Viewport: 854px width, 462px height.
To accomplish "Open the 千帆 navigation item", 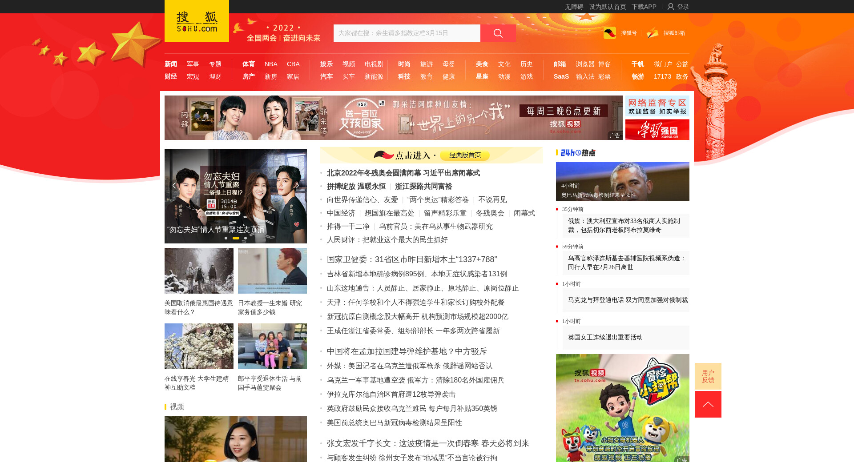I will pos(638,64).
